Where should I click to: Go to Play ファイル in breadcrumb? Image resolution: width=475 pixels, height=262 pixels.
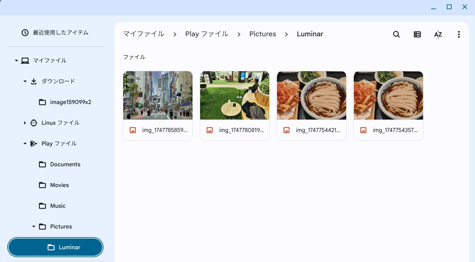tap(207, 34)
